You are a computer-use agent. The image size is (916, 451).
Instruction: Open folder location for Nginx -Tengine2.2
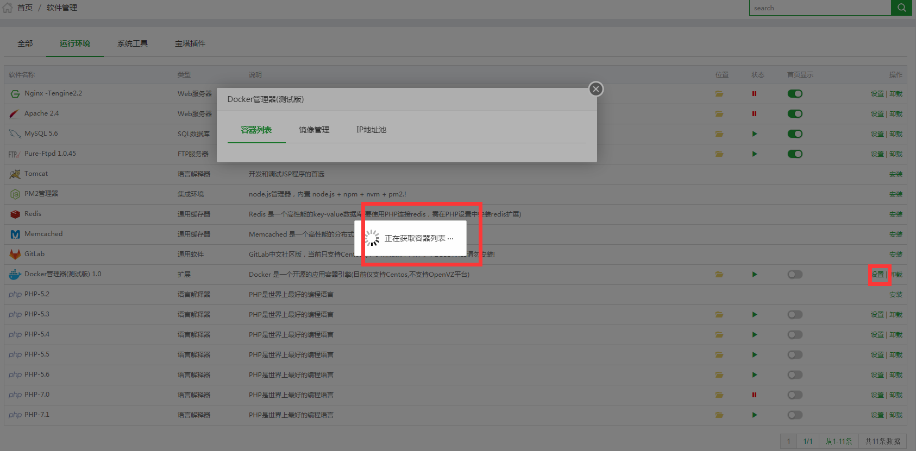[x=719, y=94]
